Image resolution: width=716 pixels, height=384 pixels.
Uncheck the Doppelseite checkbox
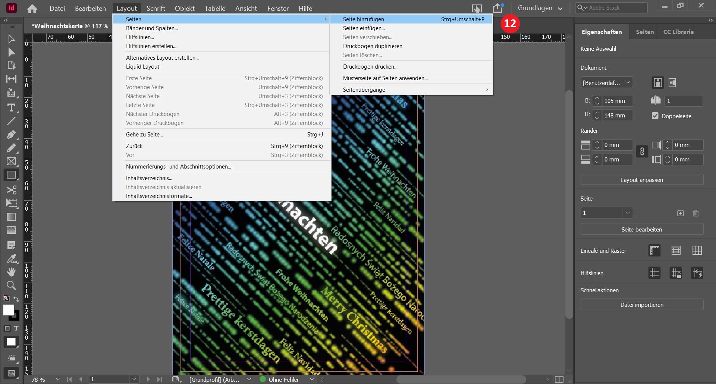pos(655,116)
